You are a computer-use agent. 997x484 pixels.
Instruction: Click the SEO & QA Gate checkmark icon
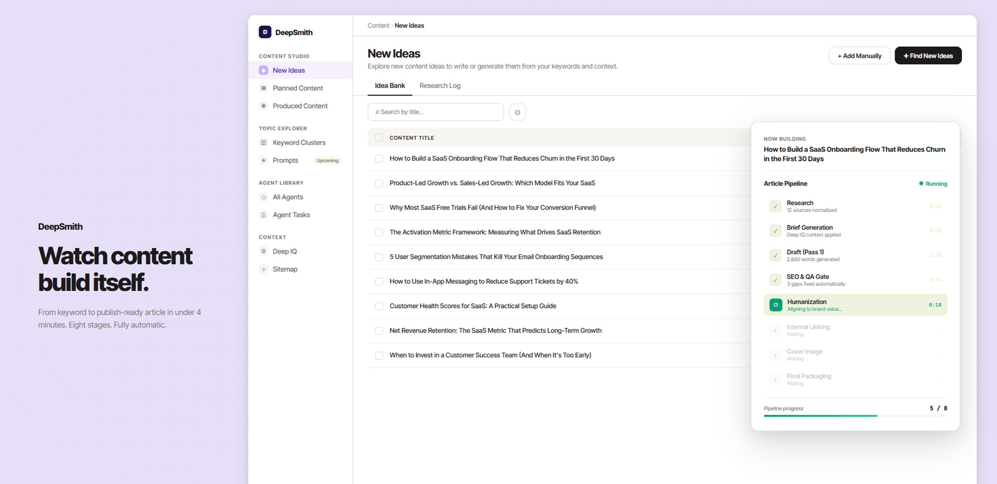[775, 280]
